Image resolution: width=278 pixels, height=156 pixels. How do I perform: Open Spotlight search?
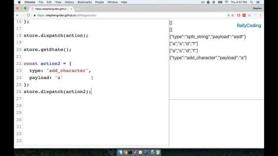click(x=252, y=2)
